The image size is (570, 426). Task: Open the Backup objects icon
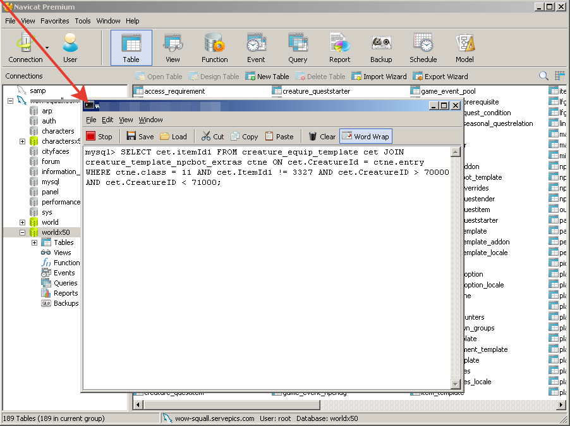click(381, 47)
